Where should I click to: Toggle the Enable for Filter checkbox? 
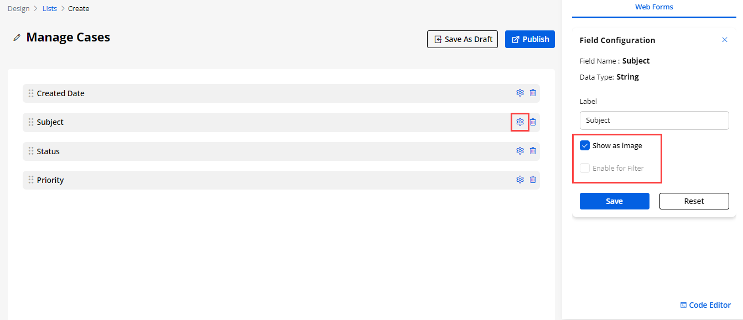pyautogui.click(x=585, y=168)
